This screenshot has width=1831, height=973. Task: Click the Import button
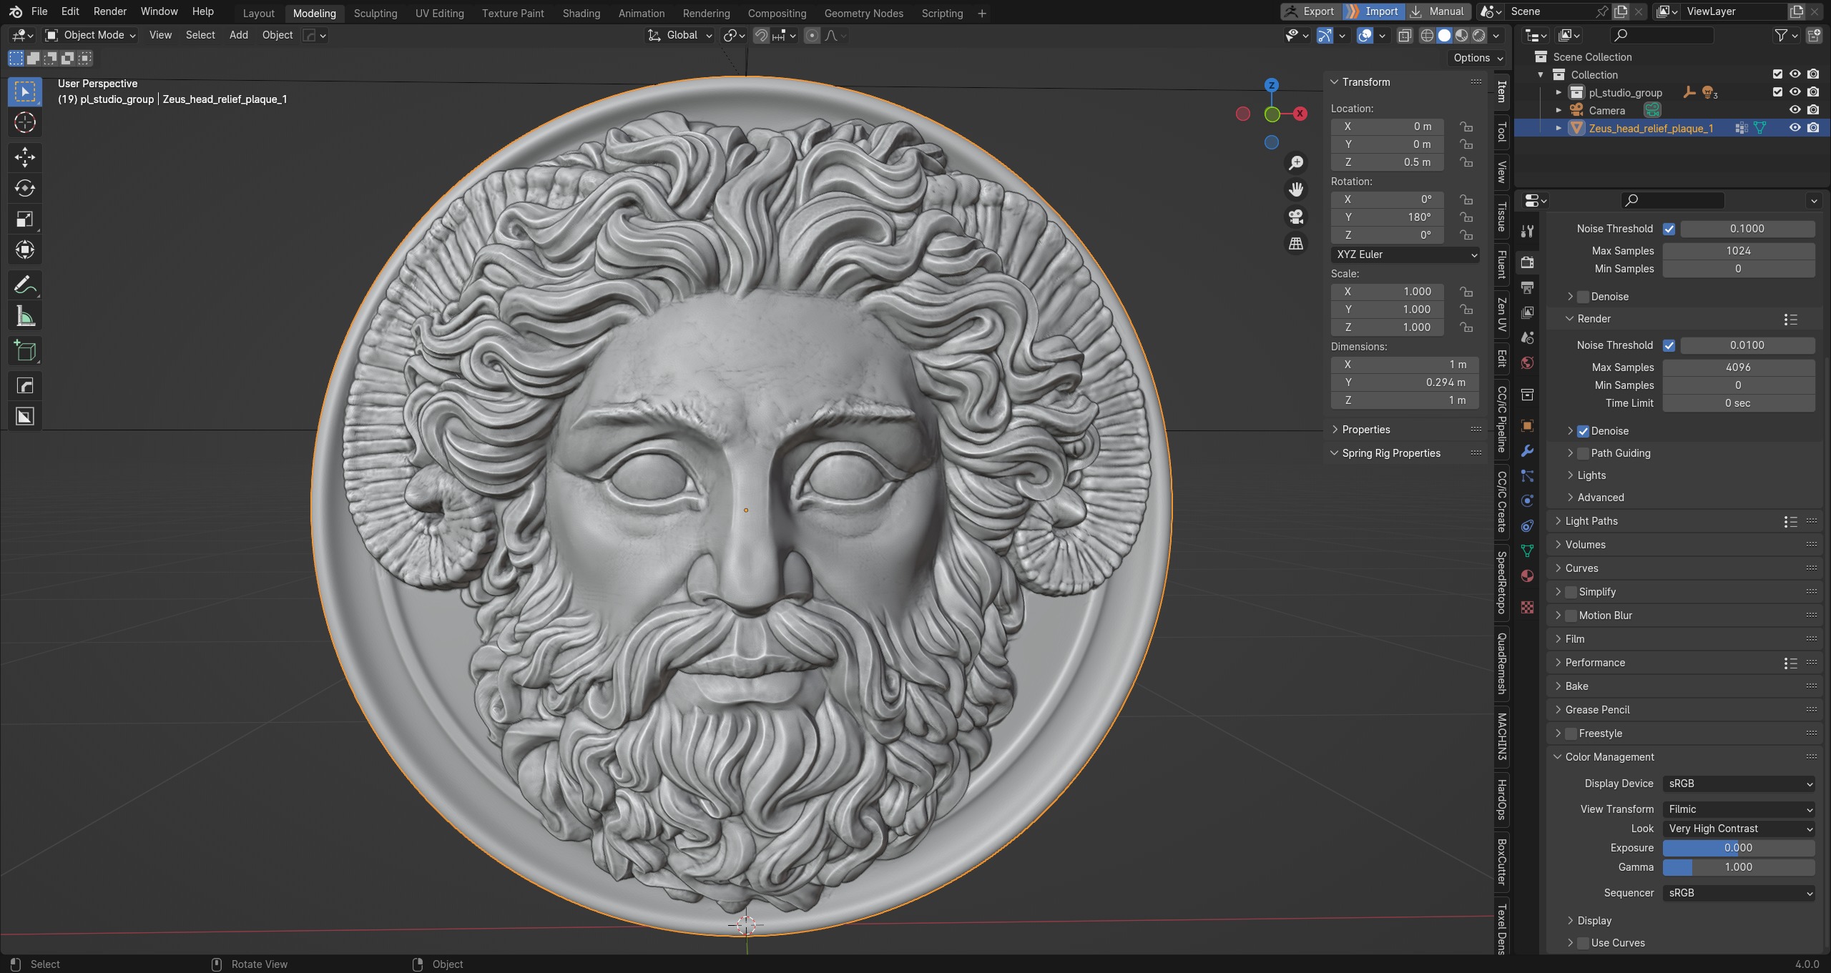1373,11
